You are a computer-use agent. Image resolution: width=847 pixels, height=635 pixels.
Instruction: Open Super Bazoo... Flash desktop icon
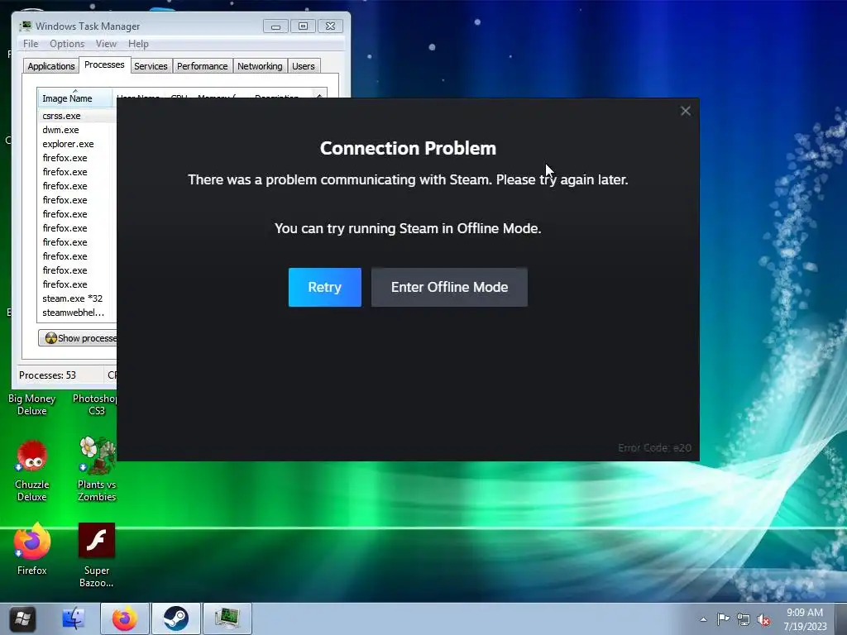click(97, 555)
